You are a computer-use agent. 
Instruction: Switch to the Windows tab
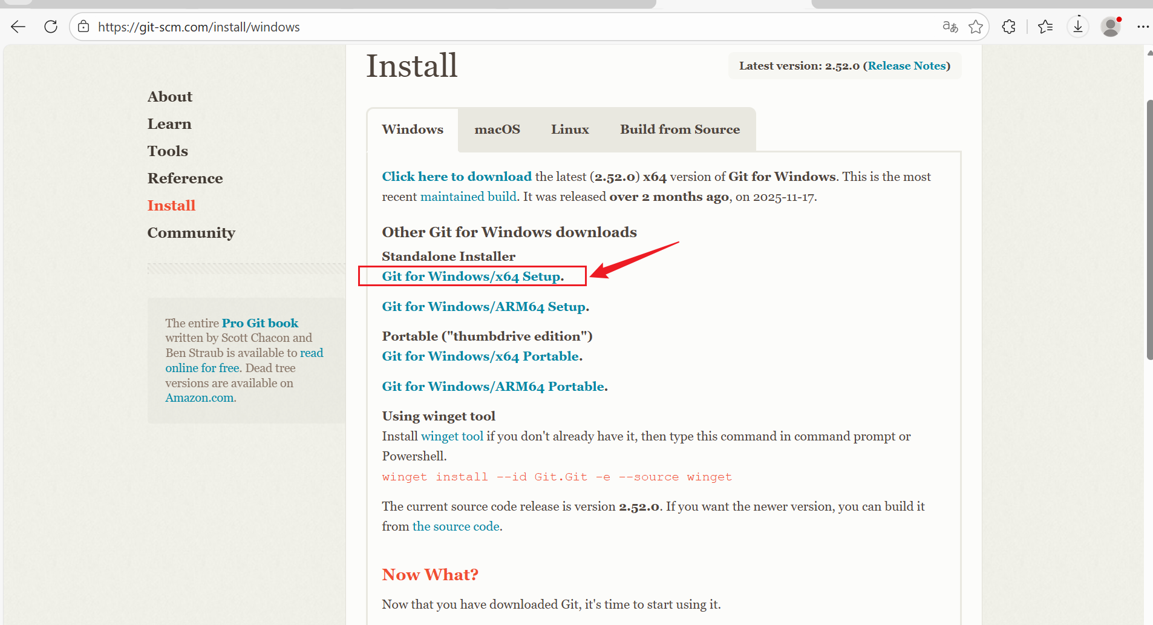pos(413,129)
